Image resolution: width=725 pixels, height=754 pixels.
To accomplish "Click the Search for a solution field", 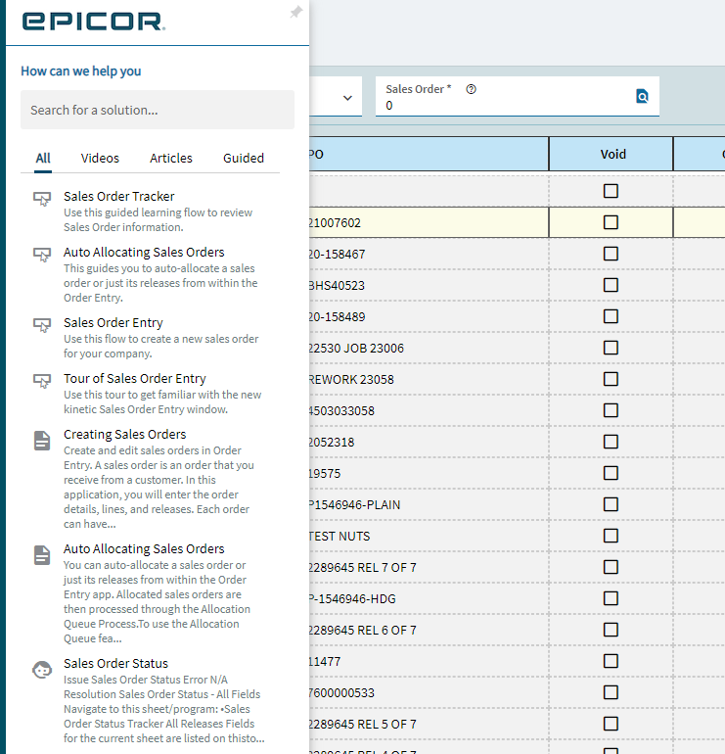I will point(158,110).
